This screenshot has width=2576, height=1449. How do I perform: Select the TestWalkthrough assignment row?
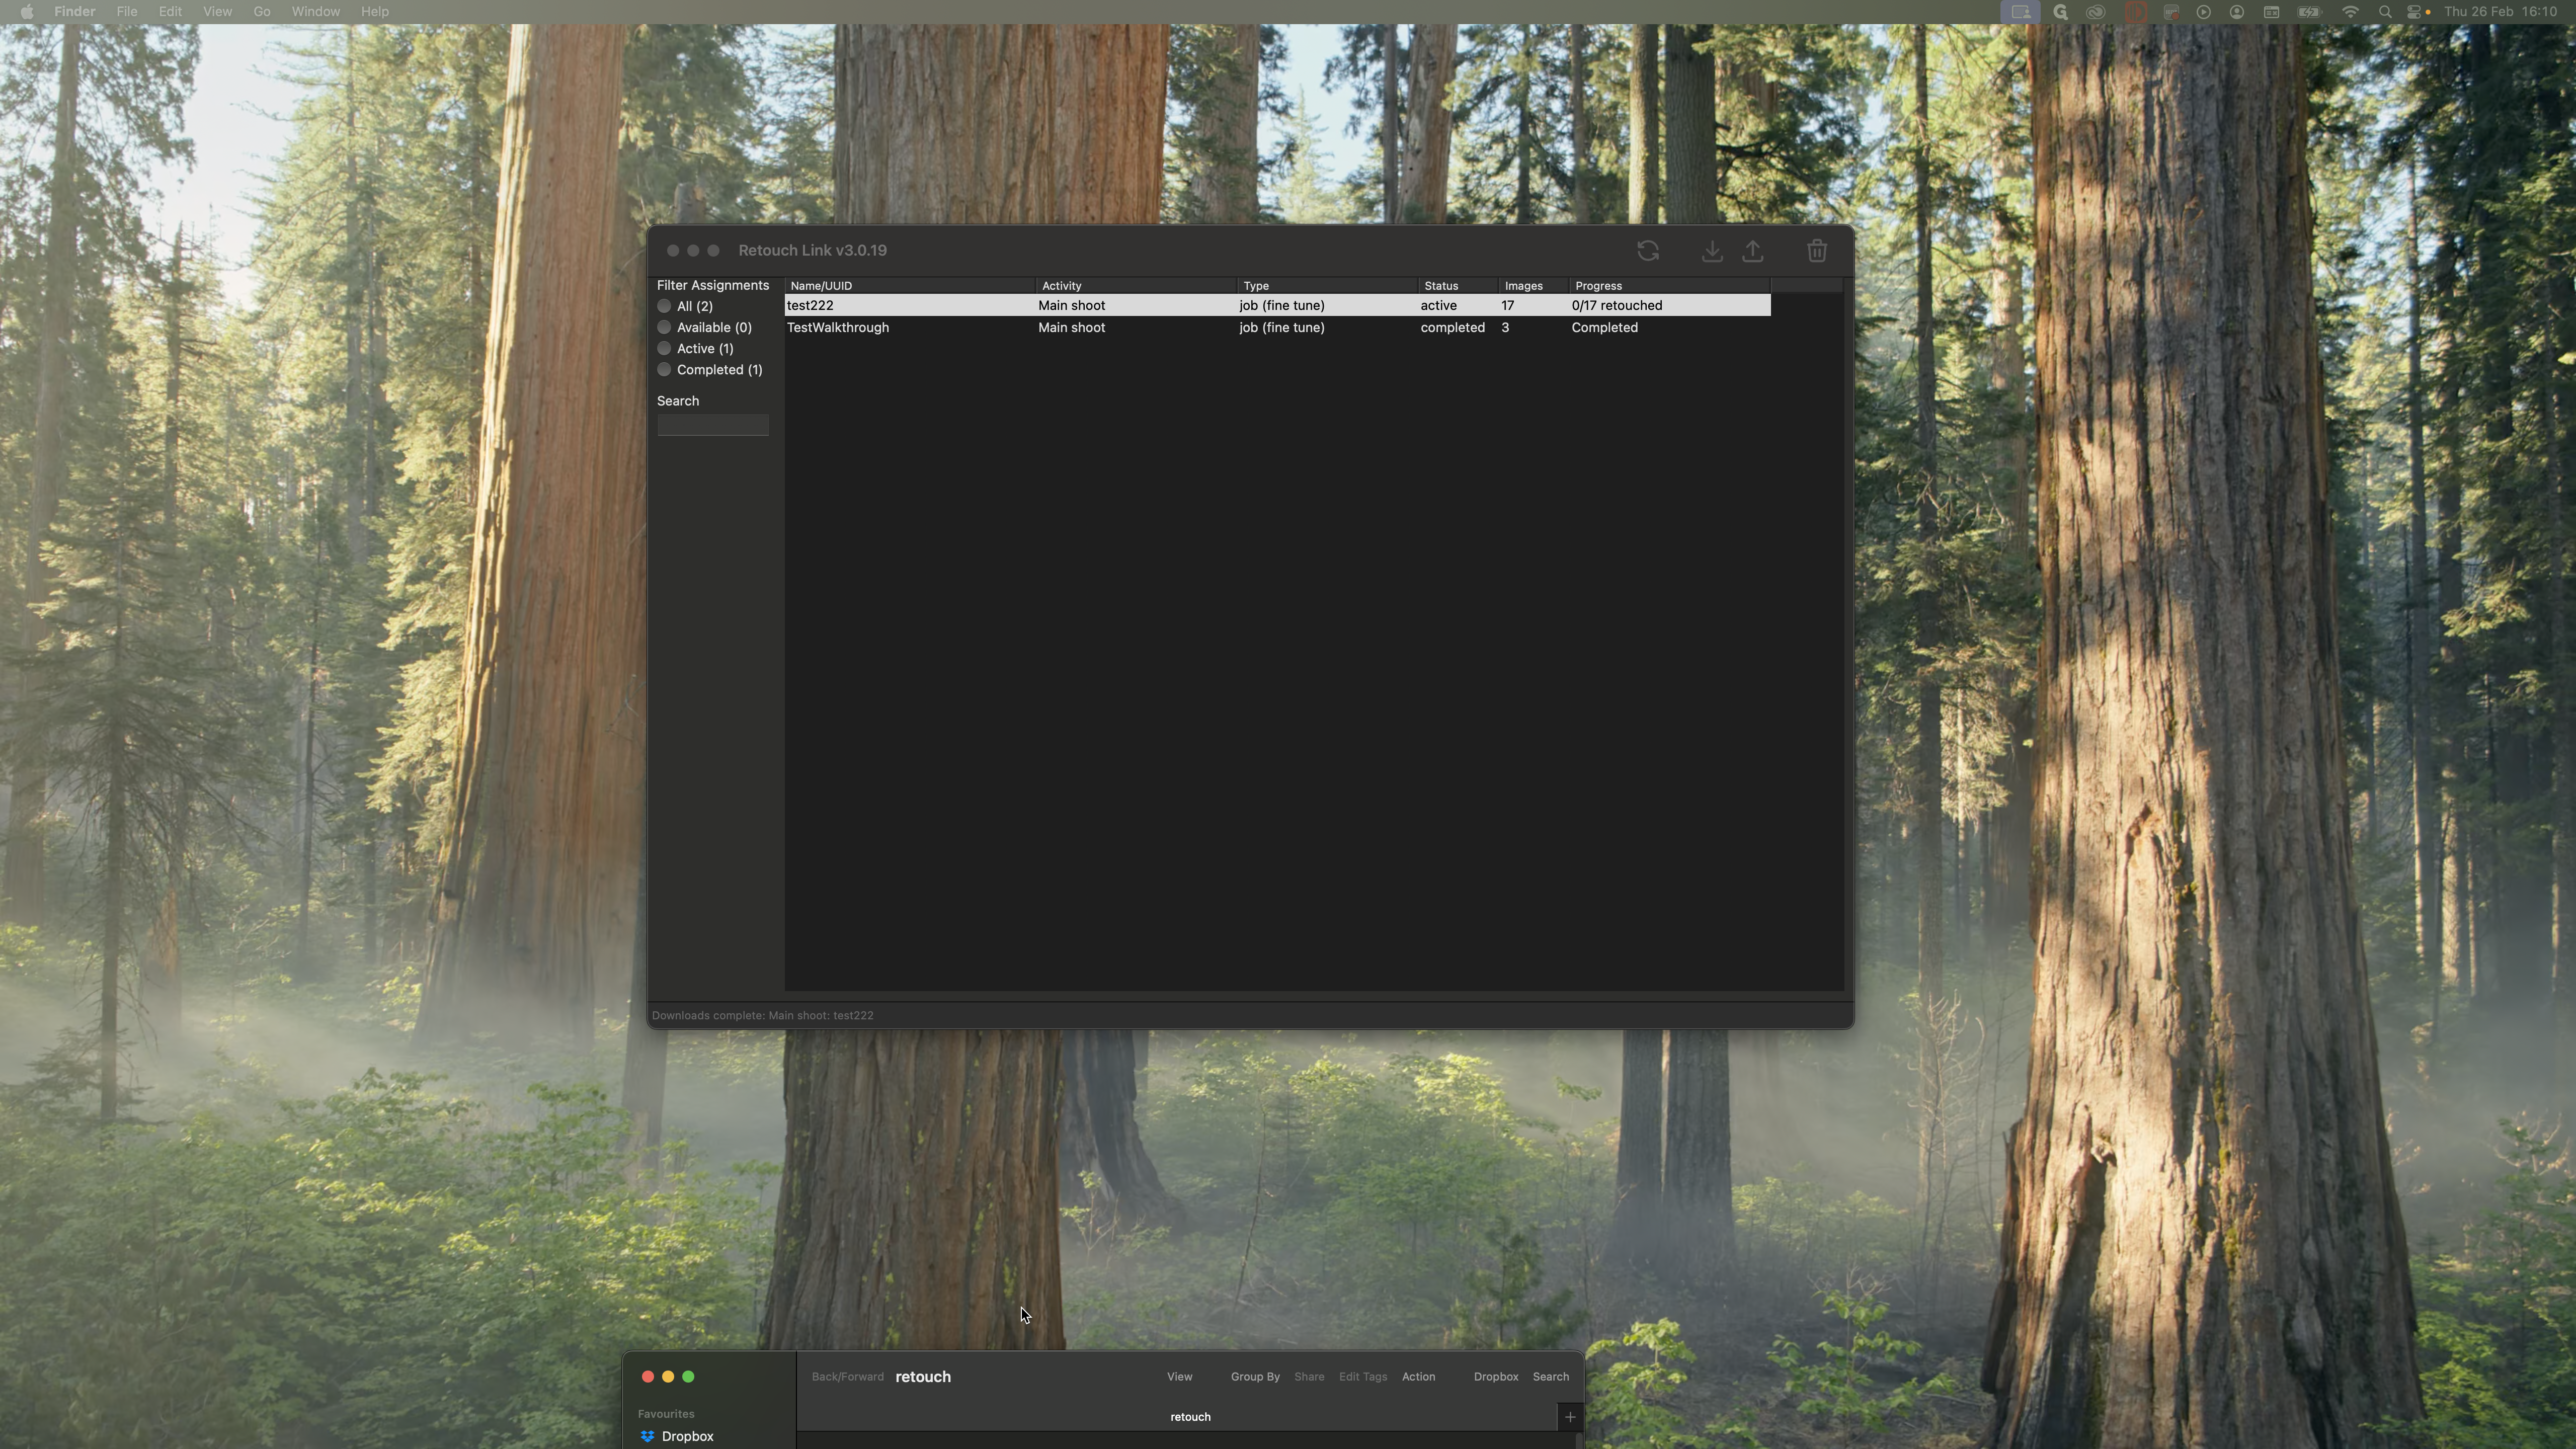[x=838, y=328]
